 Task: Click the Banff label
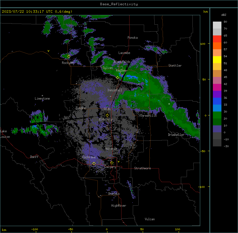click(x=34, y=157)
